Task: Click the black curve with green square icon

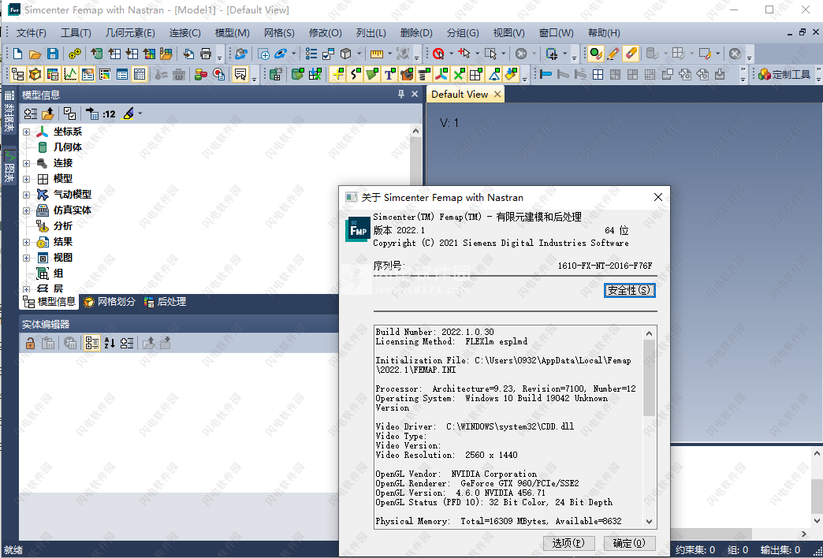Action: [x=356, y=75]
